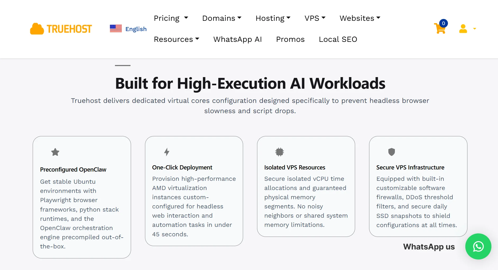Click the chip icon in Isolated VPS Resources card
498x270 pixels.
click(279, 152)
